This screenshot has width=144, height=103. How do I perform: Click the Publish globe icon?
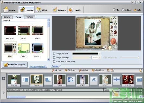pos(71,10)
